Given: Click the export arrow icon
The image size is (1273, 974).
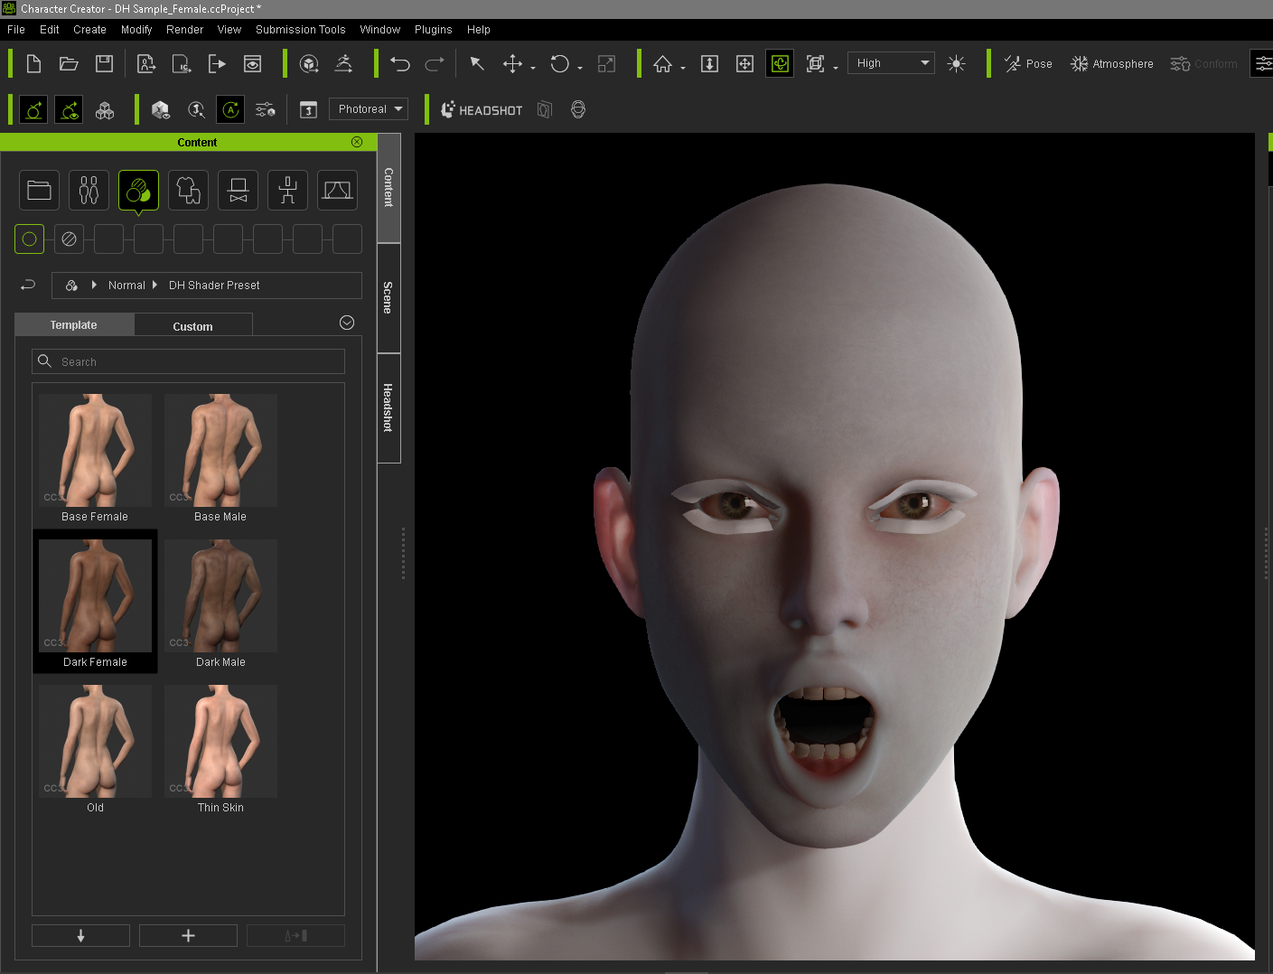Looking at the screenshot, I should [x=217, y=63].
